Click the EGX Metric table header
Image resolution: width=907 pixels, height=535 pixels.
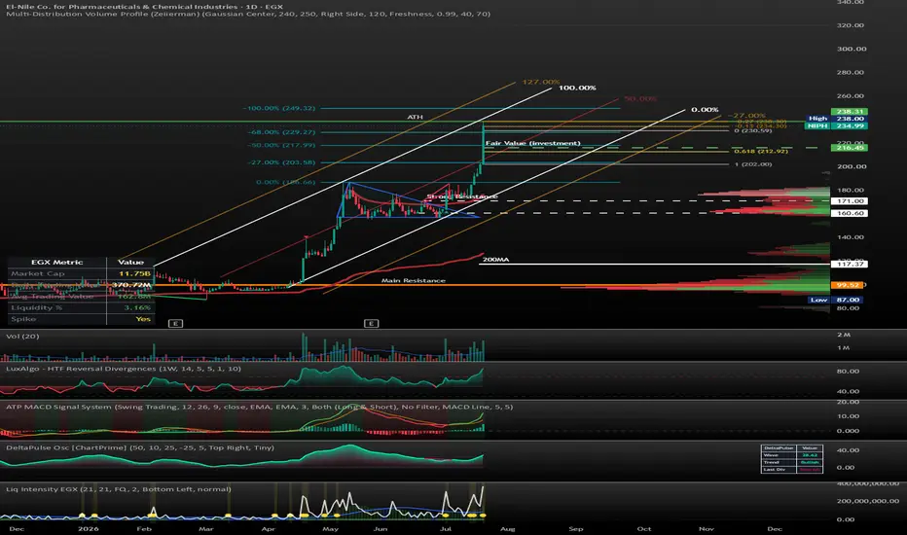point(56,262)
